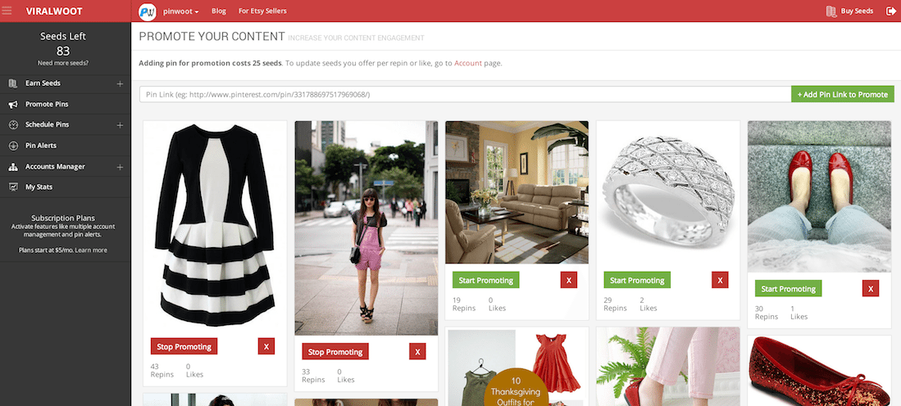This screenshot has height=406, width=901.
Task: Click Add Pin Link to Promote button
Action: pyautogui.click(x=843, y=94)
